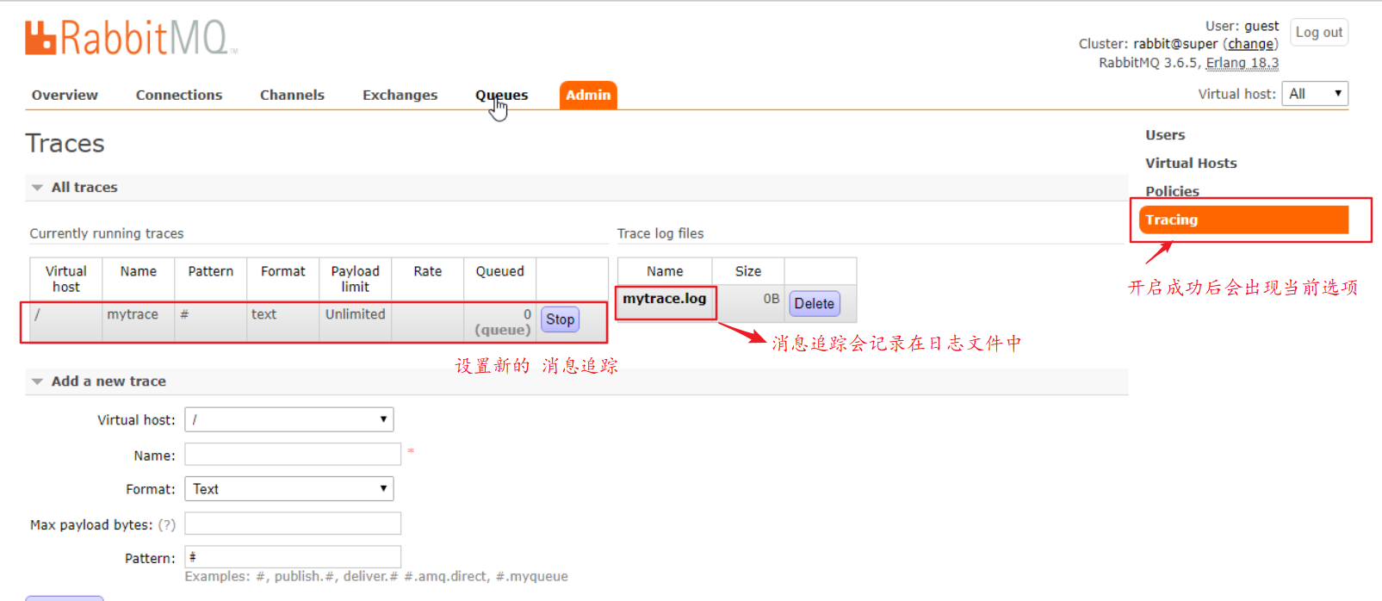Open the mytrace.log trace file

coord(665,299)
